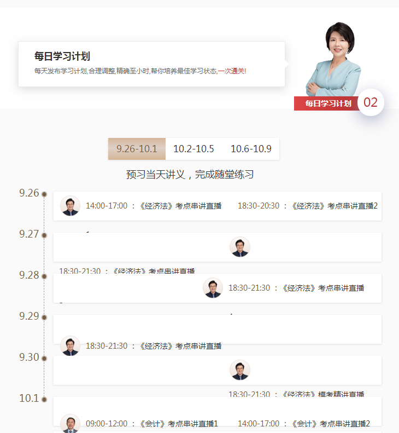Click the 每日学习计划 heading in the banner card
The height and width of the screenshot is (433, 399).
point(62,56)
